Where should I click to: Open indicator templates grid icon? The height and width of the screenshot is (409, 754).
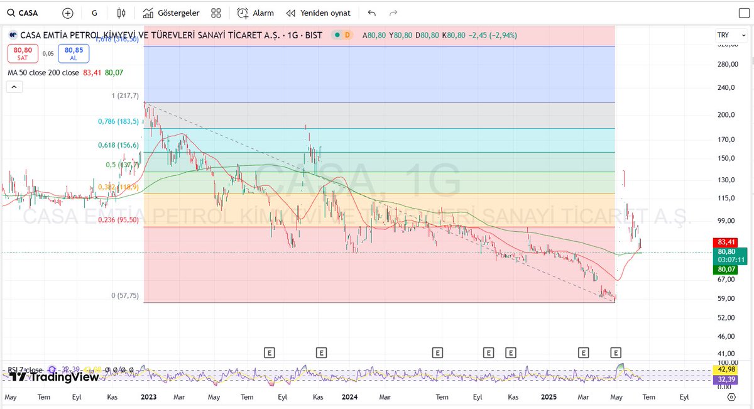pos(216,13)
